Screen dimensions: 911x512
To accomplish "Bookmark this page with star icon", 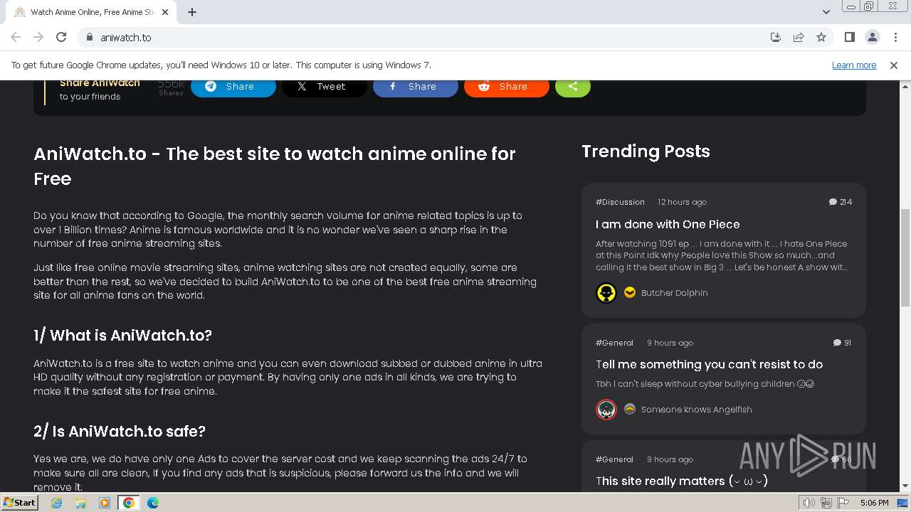I will pyautogui.click(x=821, y=37).
